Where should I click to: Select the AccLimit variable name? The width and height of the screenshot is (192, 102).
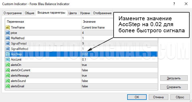[16, 60]
